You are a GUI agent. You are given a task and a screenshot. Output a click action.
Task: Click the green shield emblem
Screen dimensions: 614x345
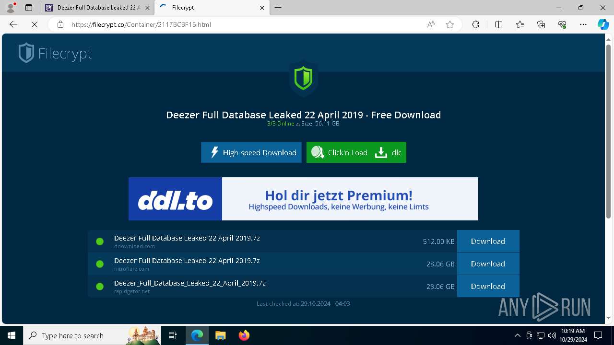(303, 78)
